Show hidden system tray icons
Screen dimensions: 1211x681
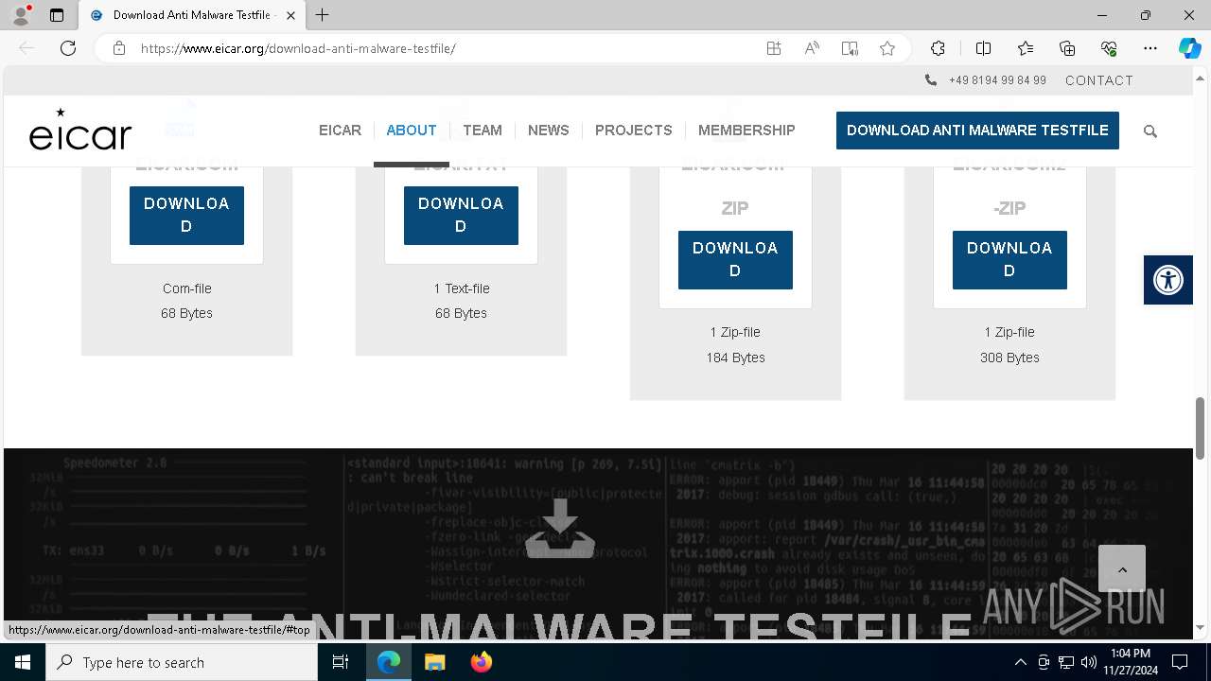tap(1020, 662)
